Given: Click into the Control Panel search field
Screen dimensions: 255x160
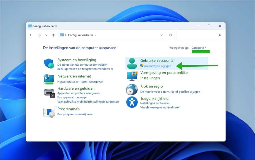Looking at the screenshot, I should 200,35.
